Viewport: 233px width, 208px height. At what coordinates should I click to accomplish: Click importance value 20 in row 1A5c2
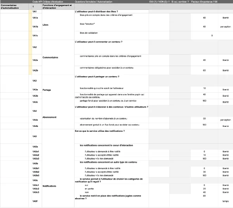click(x=204, y=189)
